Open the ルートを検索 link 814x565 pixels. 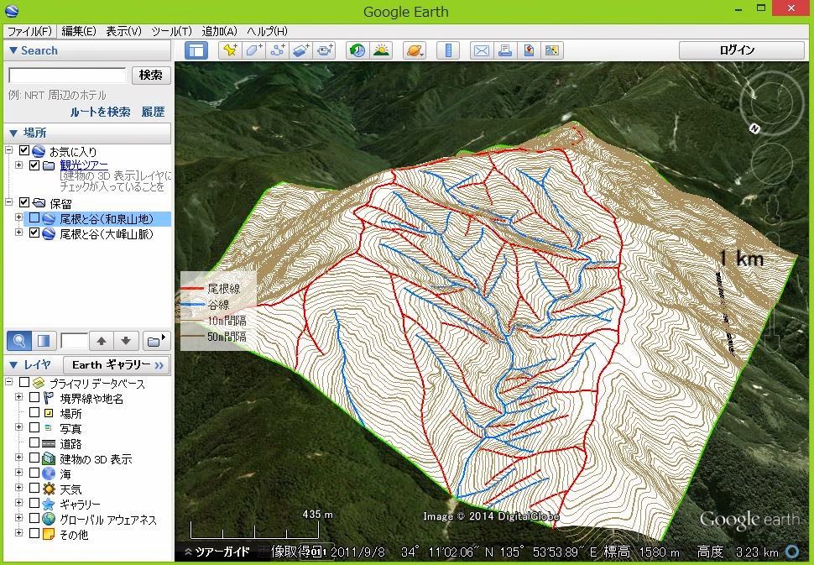[x=100, y=112]
